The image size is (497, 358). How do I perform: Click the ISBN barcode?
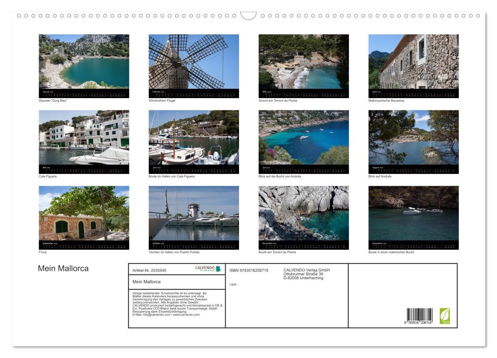[419, 316]
